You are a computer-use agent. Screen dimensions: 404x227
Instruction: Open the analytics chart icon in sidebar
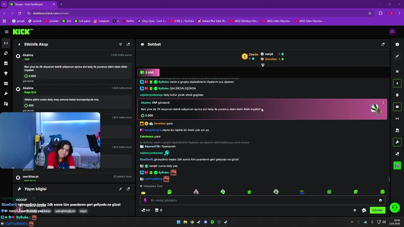click(x=6, y=63)
